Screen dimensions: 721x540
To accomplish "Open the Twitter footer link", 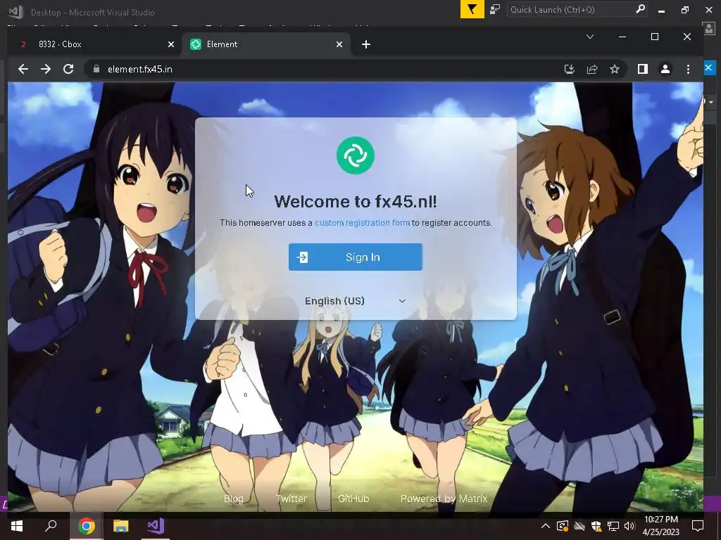I will (291, 499).
